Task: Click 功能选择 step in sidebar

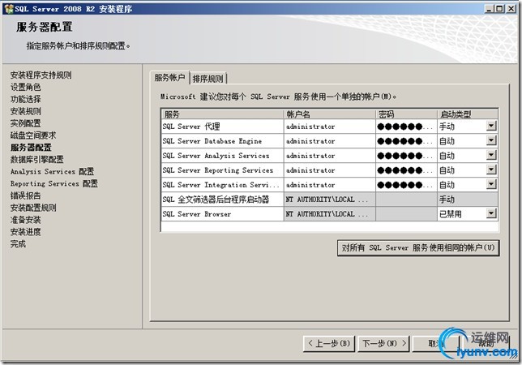Action: [26, 99]
